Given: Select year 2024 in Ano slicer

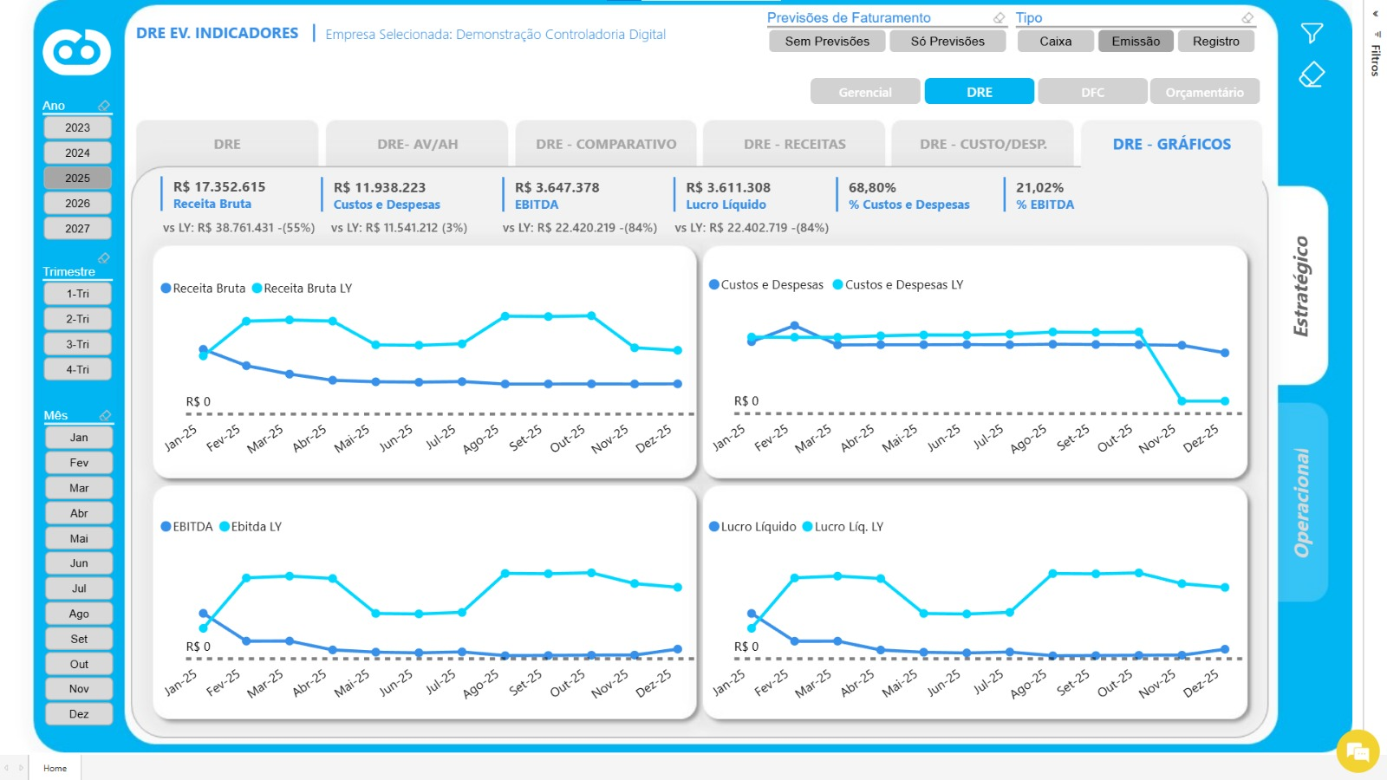Looking at the screenshot, I should coord(77,153).
